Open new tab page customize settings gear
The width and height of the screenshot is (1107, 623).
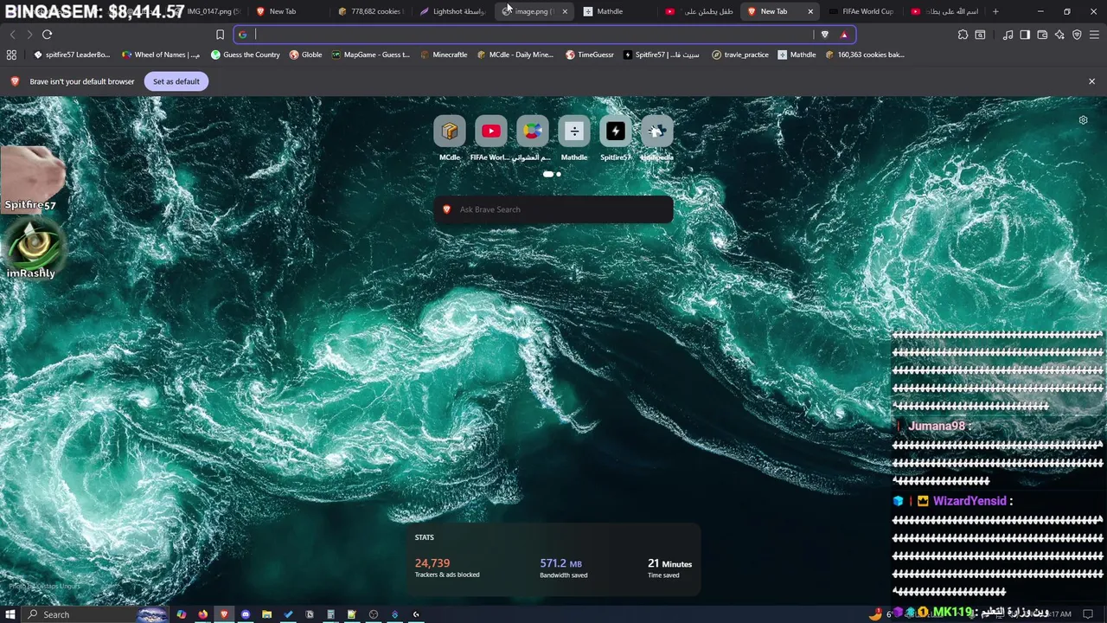tap(1083, 120)
